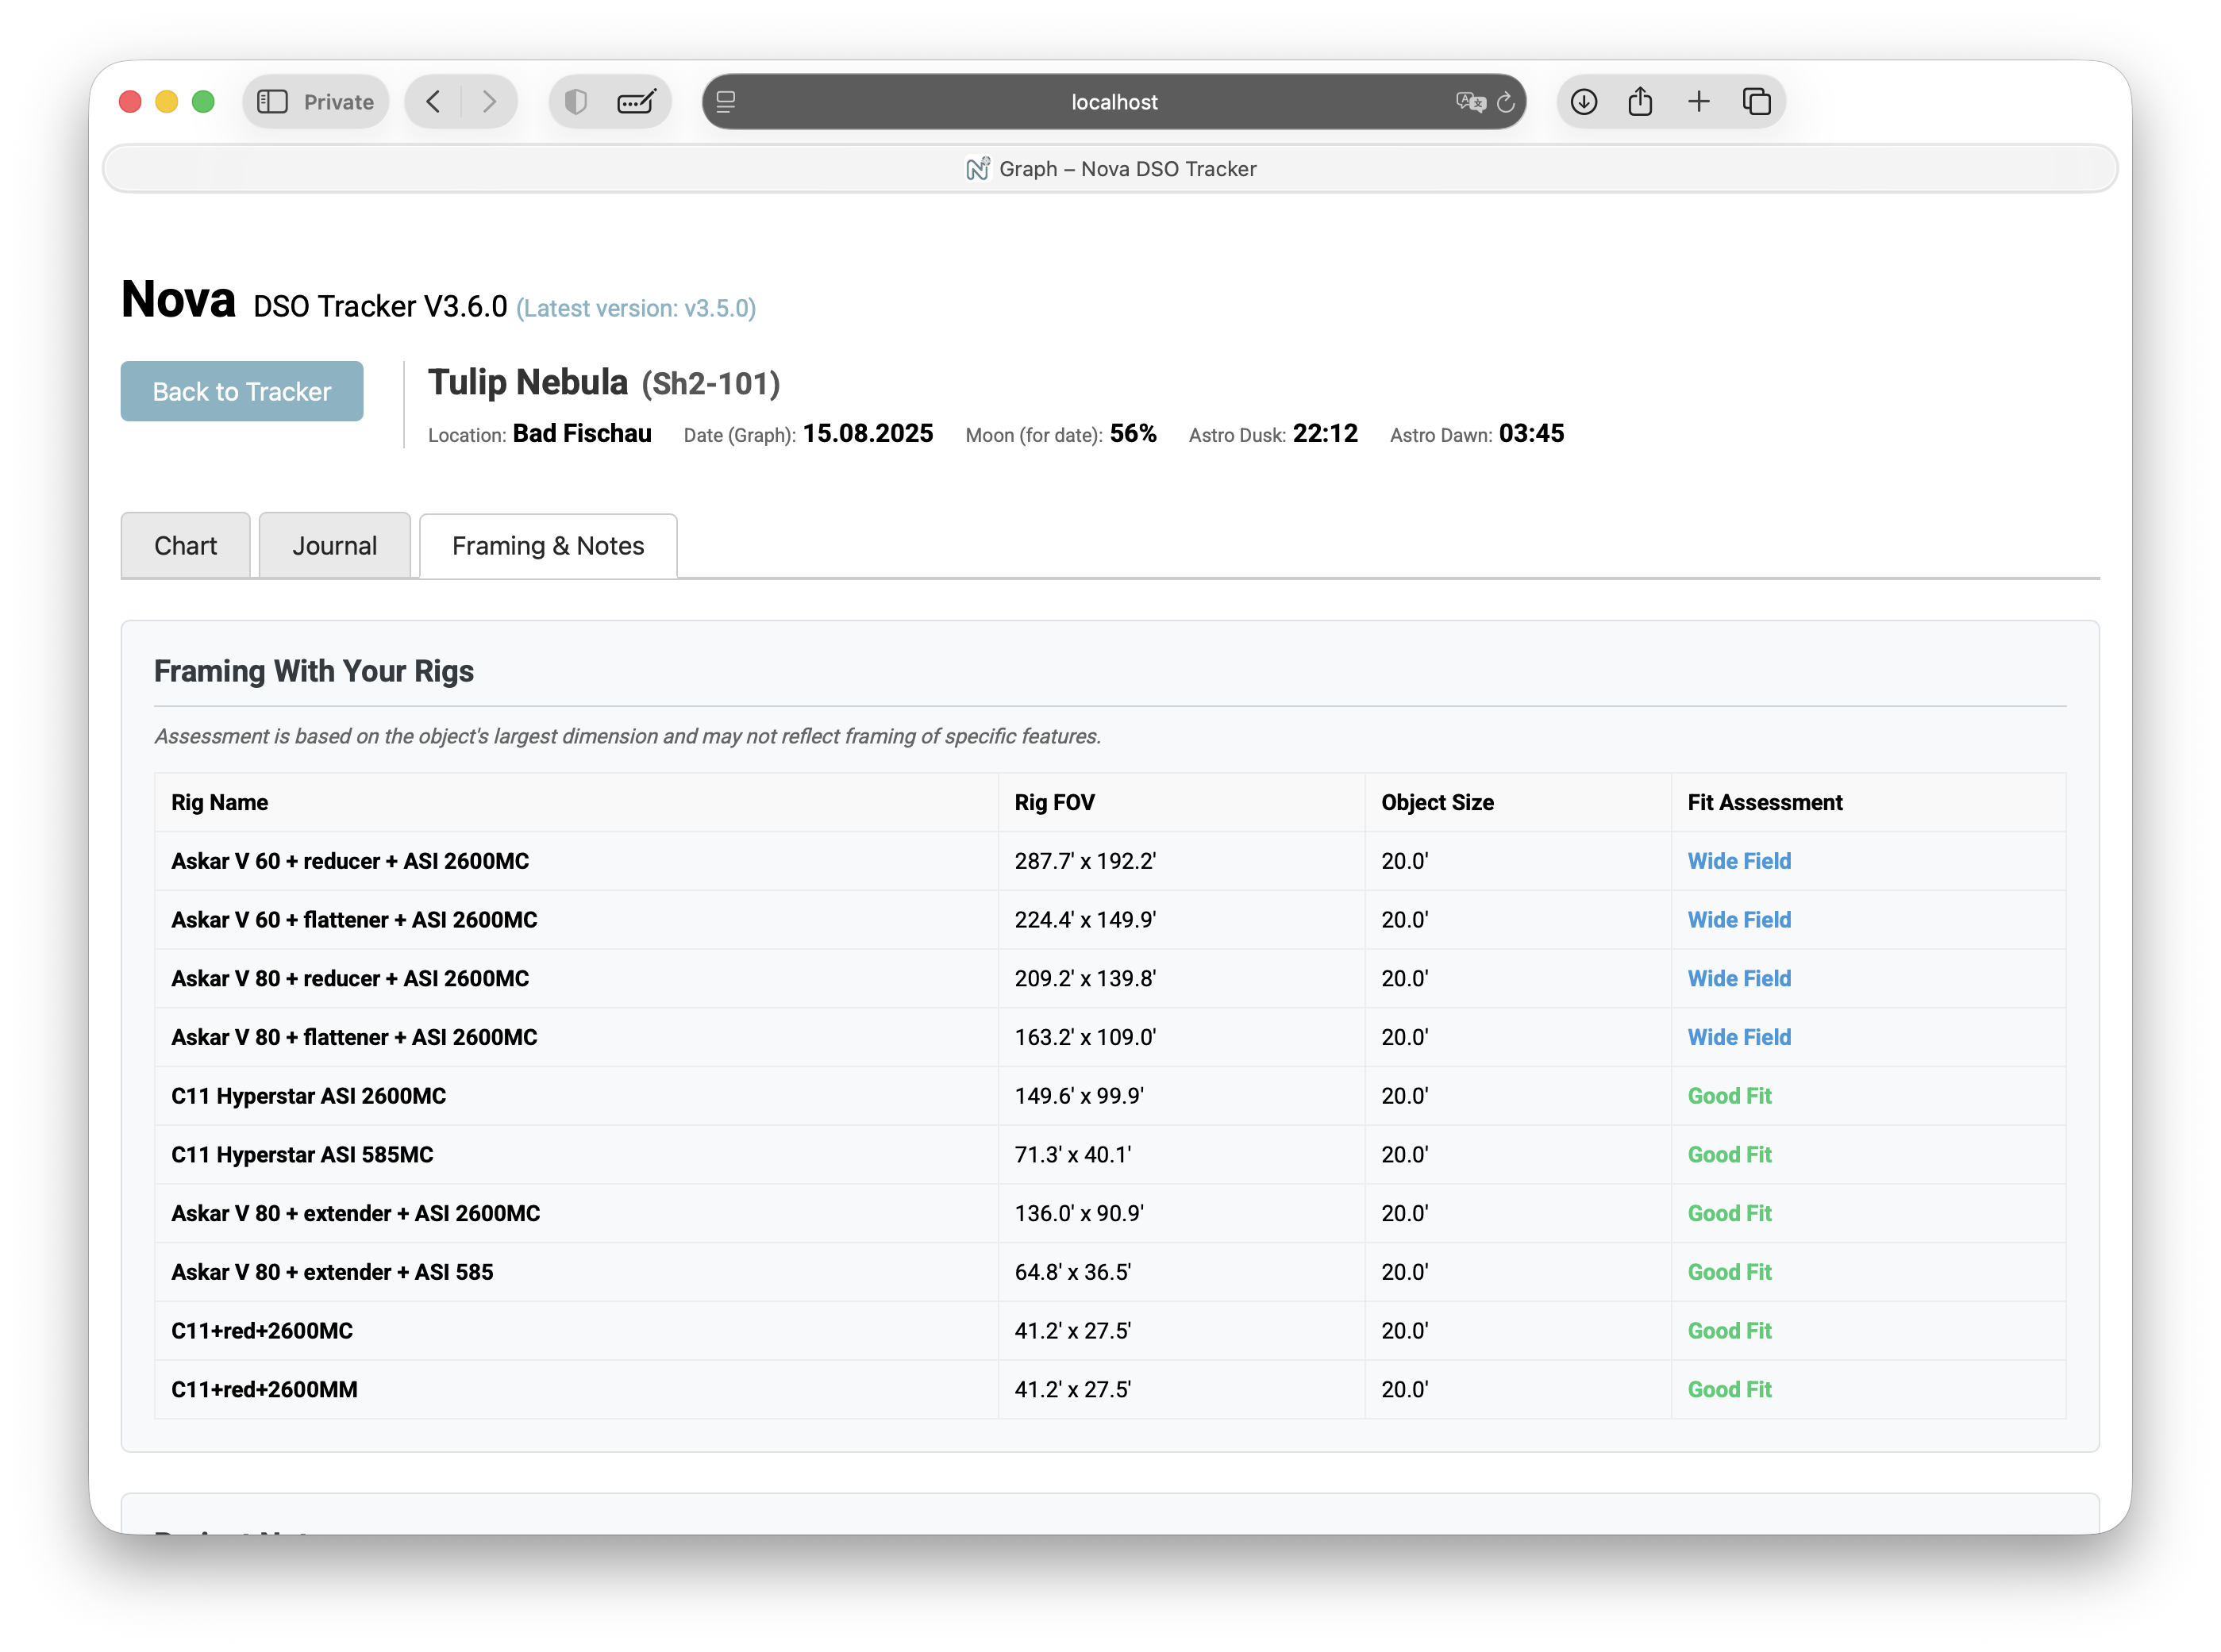Click the Share icon in toolbar
The height and width of the screenshot is (1652, 2221).
[x=1641, y=102]
